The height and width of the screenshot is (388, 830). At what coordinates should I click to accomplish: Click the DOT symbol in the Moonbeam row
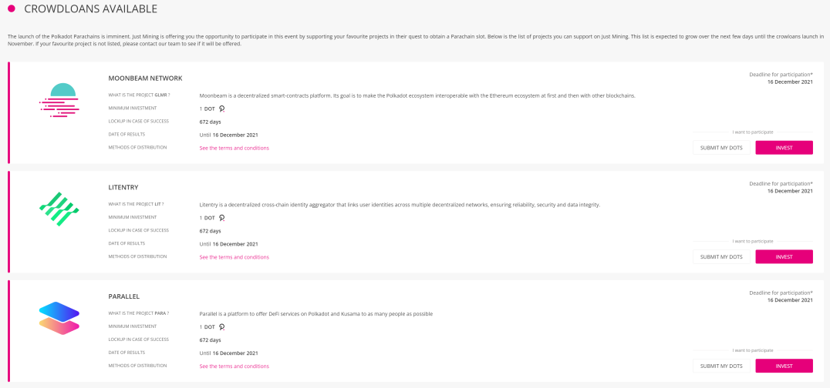[x=222, y=109]
